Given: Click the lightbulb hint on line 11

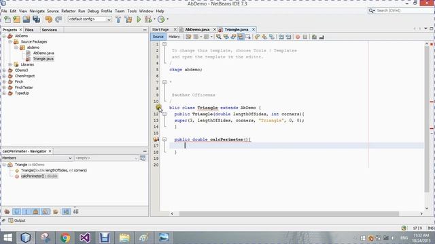Looking at the screenshot, I should point(158,107).
